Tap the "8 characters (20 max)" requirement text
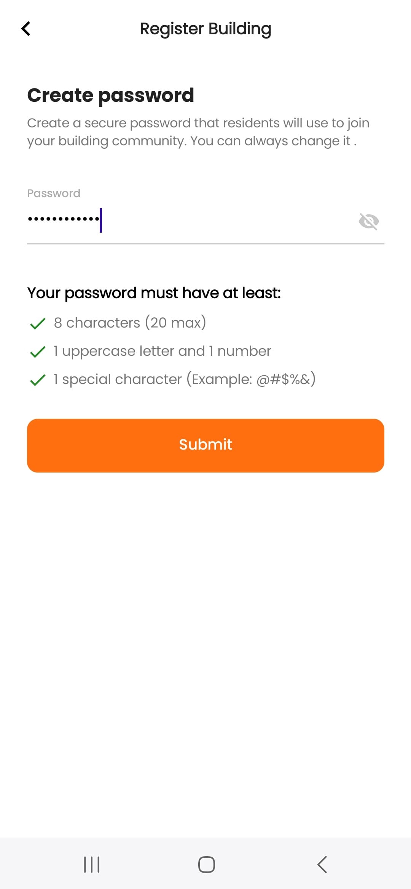 130,323
